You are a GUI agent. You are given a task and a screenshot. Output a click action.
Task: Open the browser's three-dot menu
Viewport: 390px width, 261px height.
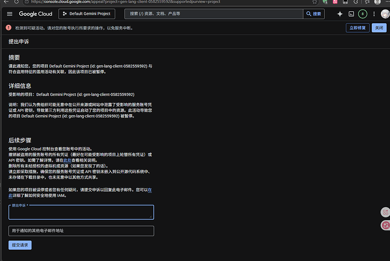[387, 2]
